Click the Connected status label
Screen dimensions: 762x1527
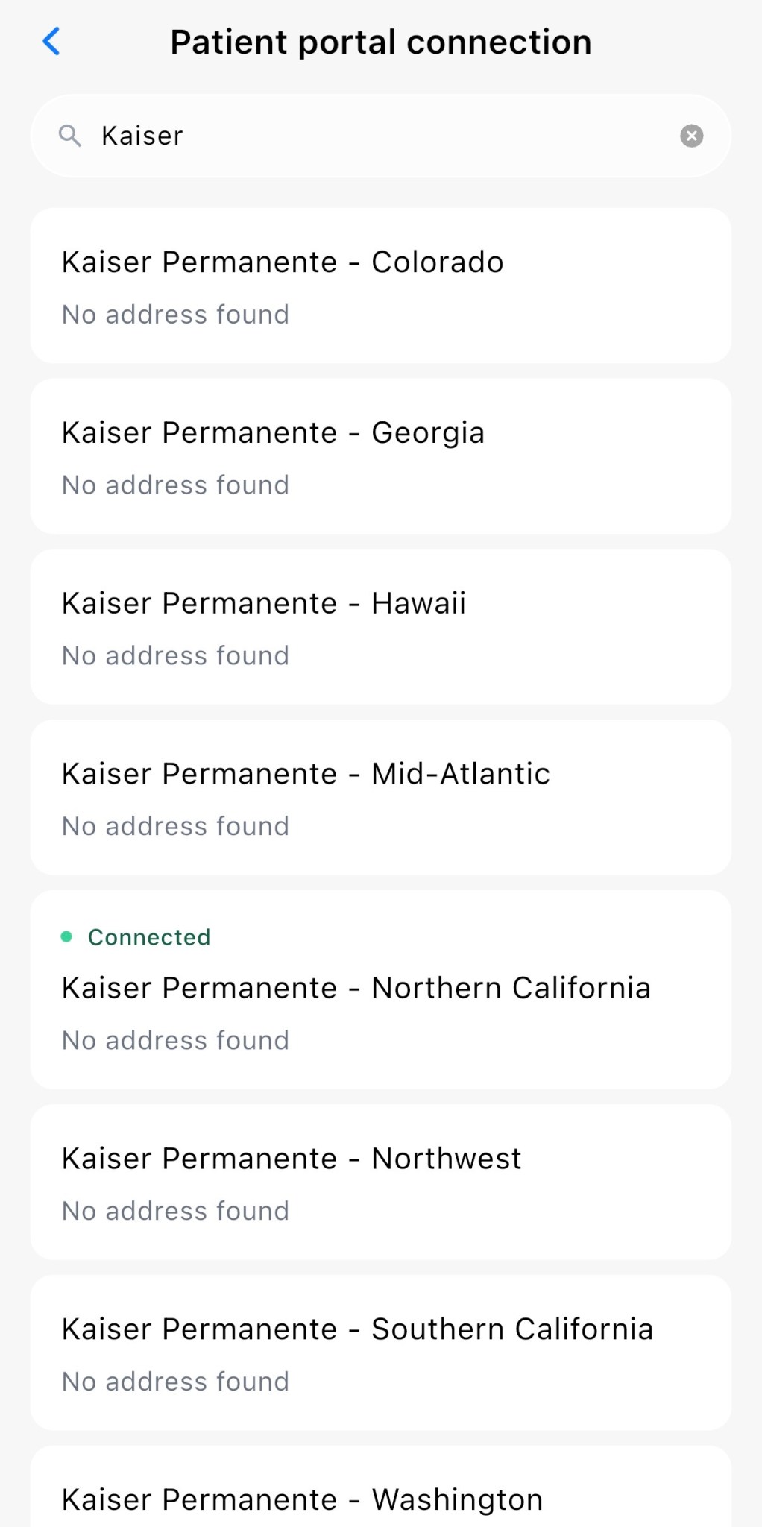149,937
